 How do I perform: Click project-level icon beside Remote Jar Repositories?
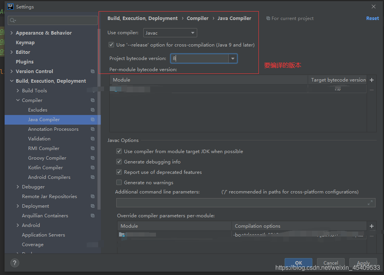(x=92, y=197)
